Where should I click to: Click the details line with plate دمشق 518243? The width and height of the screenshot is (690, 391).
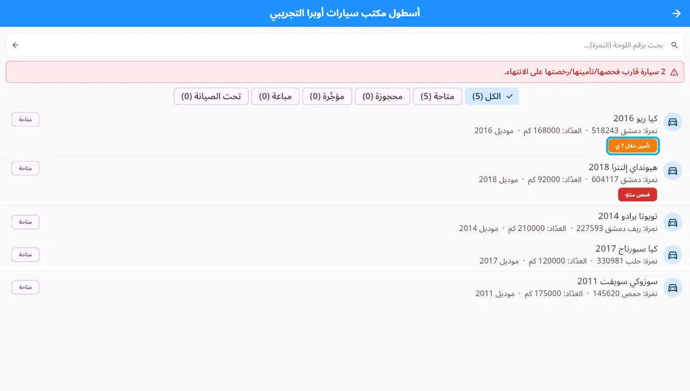click(x=566, y=131)
